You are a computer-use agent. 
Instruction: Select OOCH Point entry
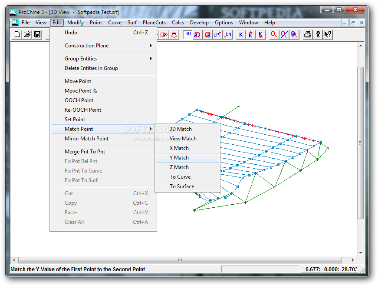tap(104, 100)
